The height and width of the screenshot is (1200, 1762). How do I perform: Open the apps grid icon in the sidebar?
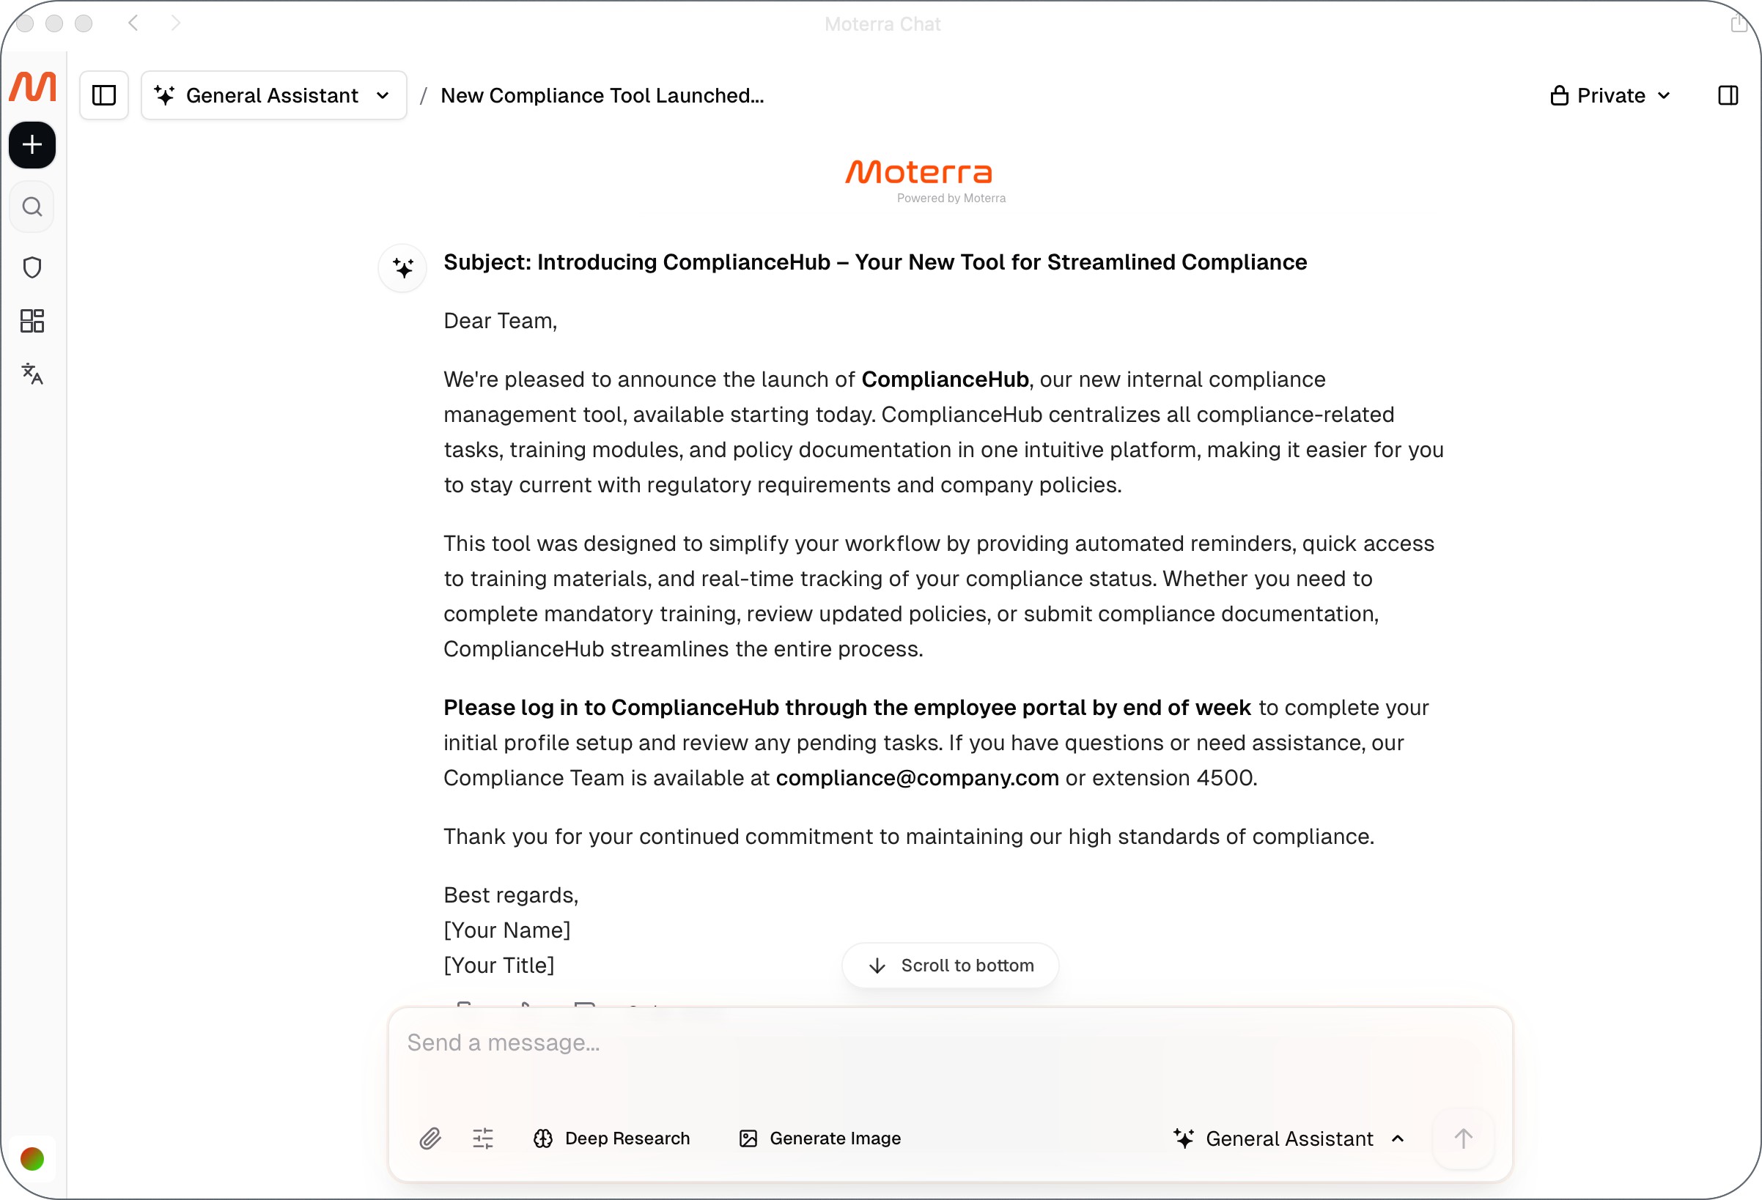tap(32, 321)
